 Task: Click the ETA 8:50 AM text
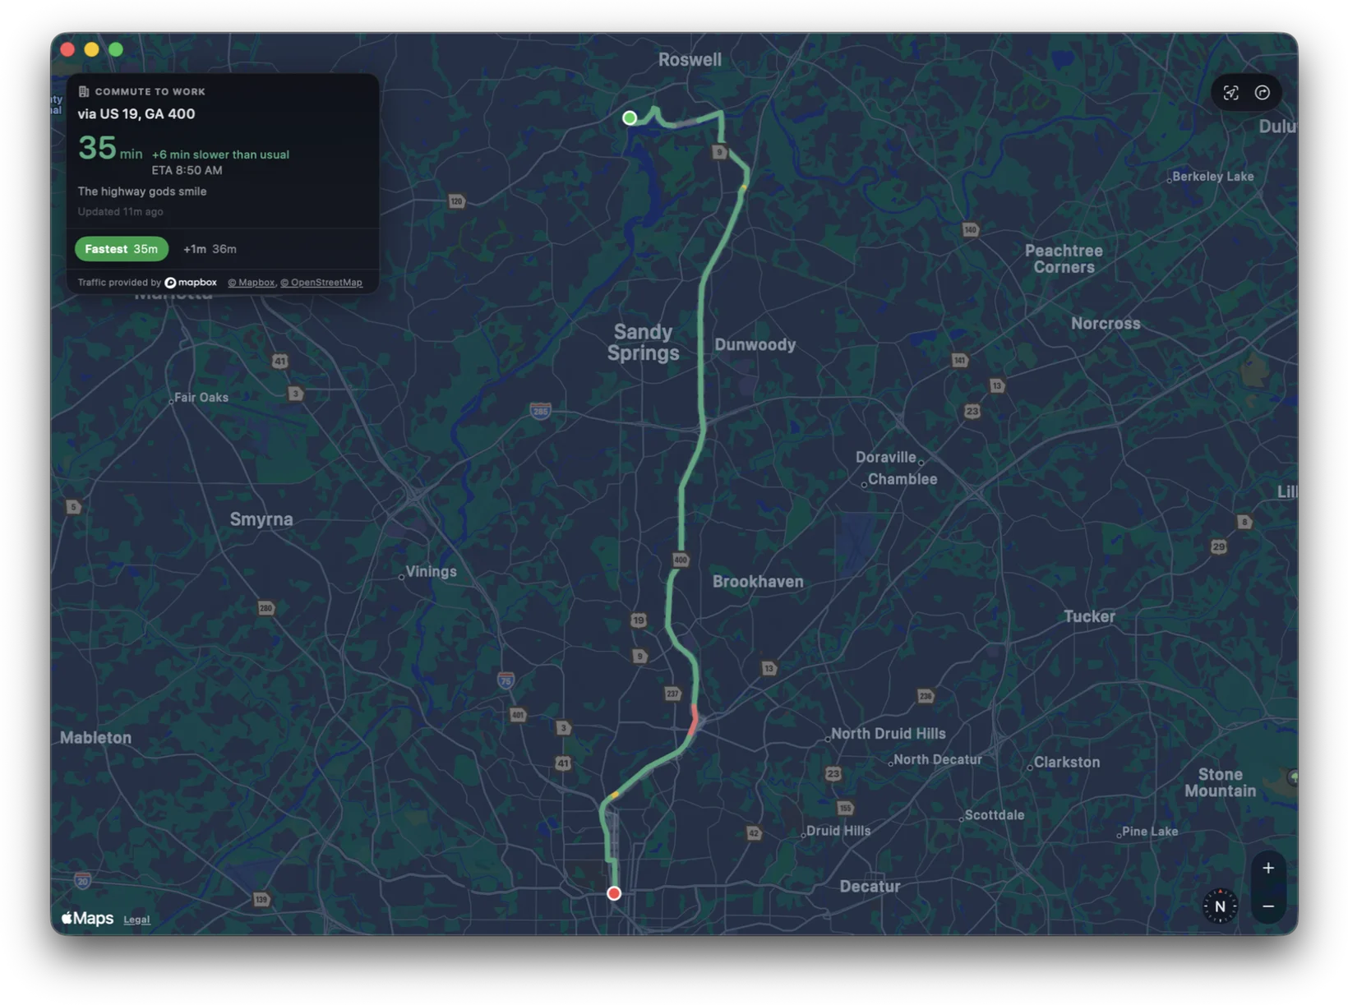[187, 170]
